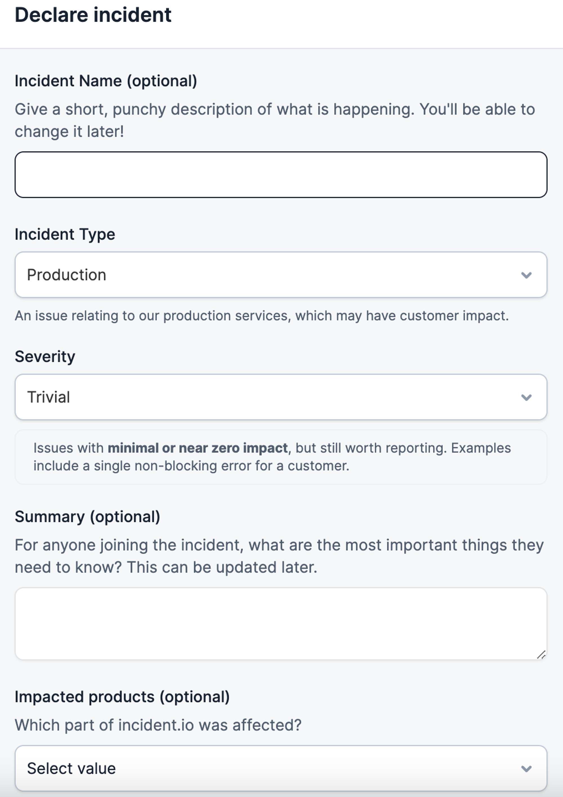Focus the Incident Name text field
Viewport: 563px width, 797px height.
tap(281, 175)
